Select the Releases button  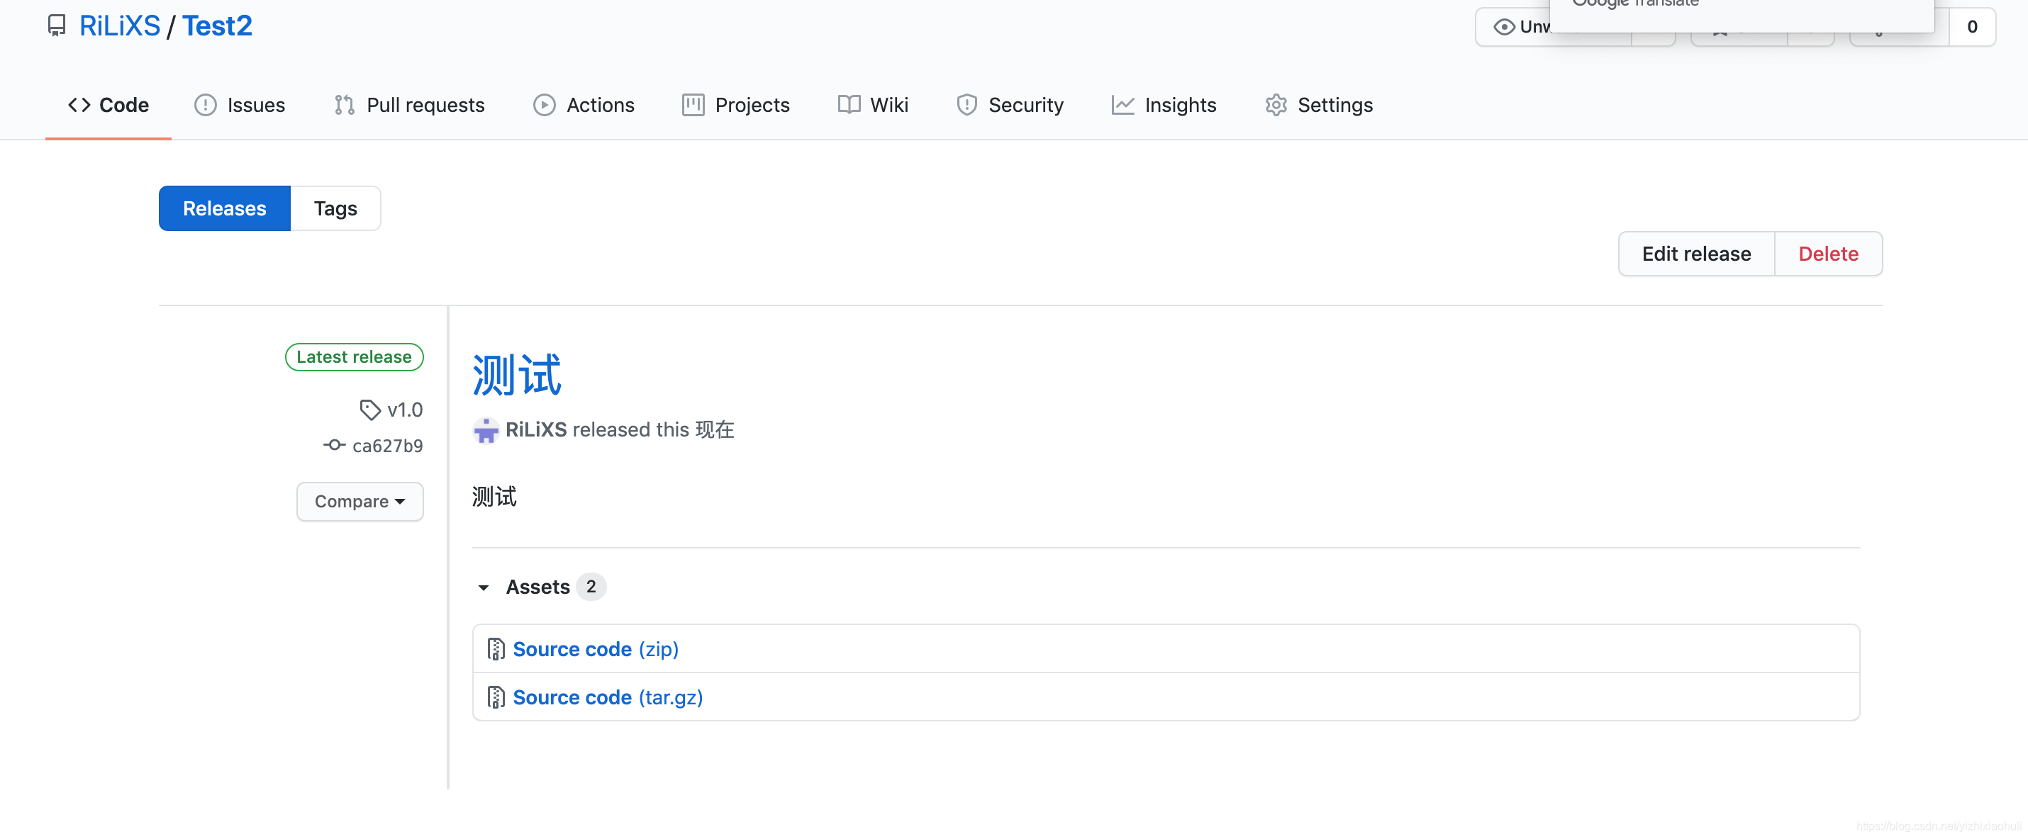pyautogui.click(x=224, y=208)
